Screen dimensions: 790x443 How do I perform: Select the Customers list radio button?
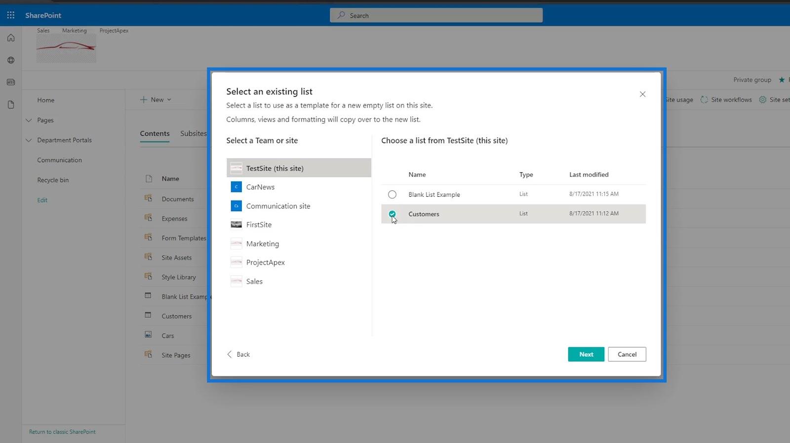pyautogui.click(x=392, y=214)
